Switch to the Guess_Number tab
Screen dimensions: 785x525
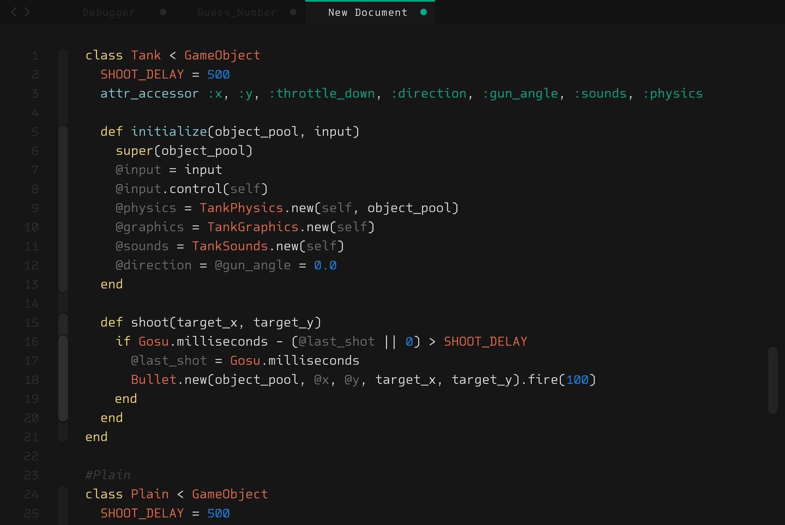click(236, 12)
